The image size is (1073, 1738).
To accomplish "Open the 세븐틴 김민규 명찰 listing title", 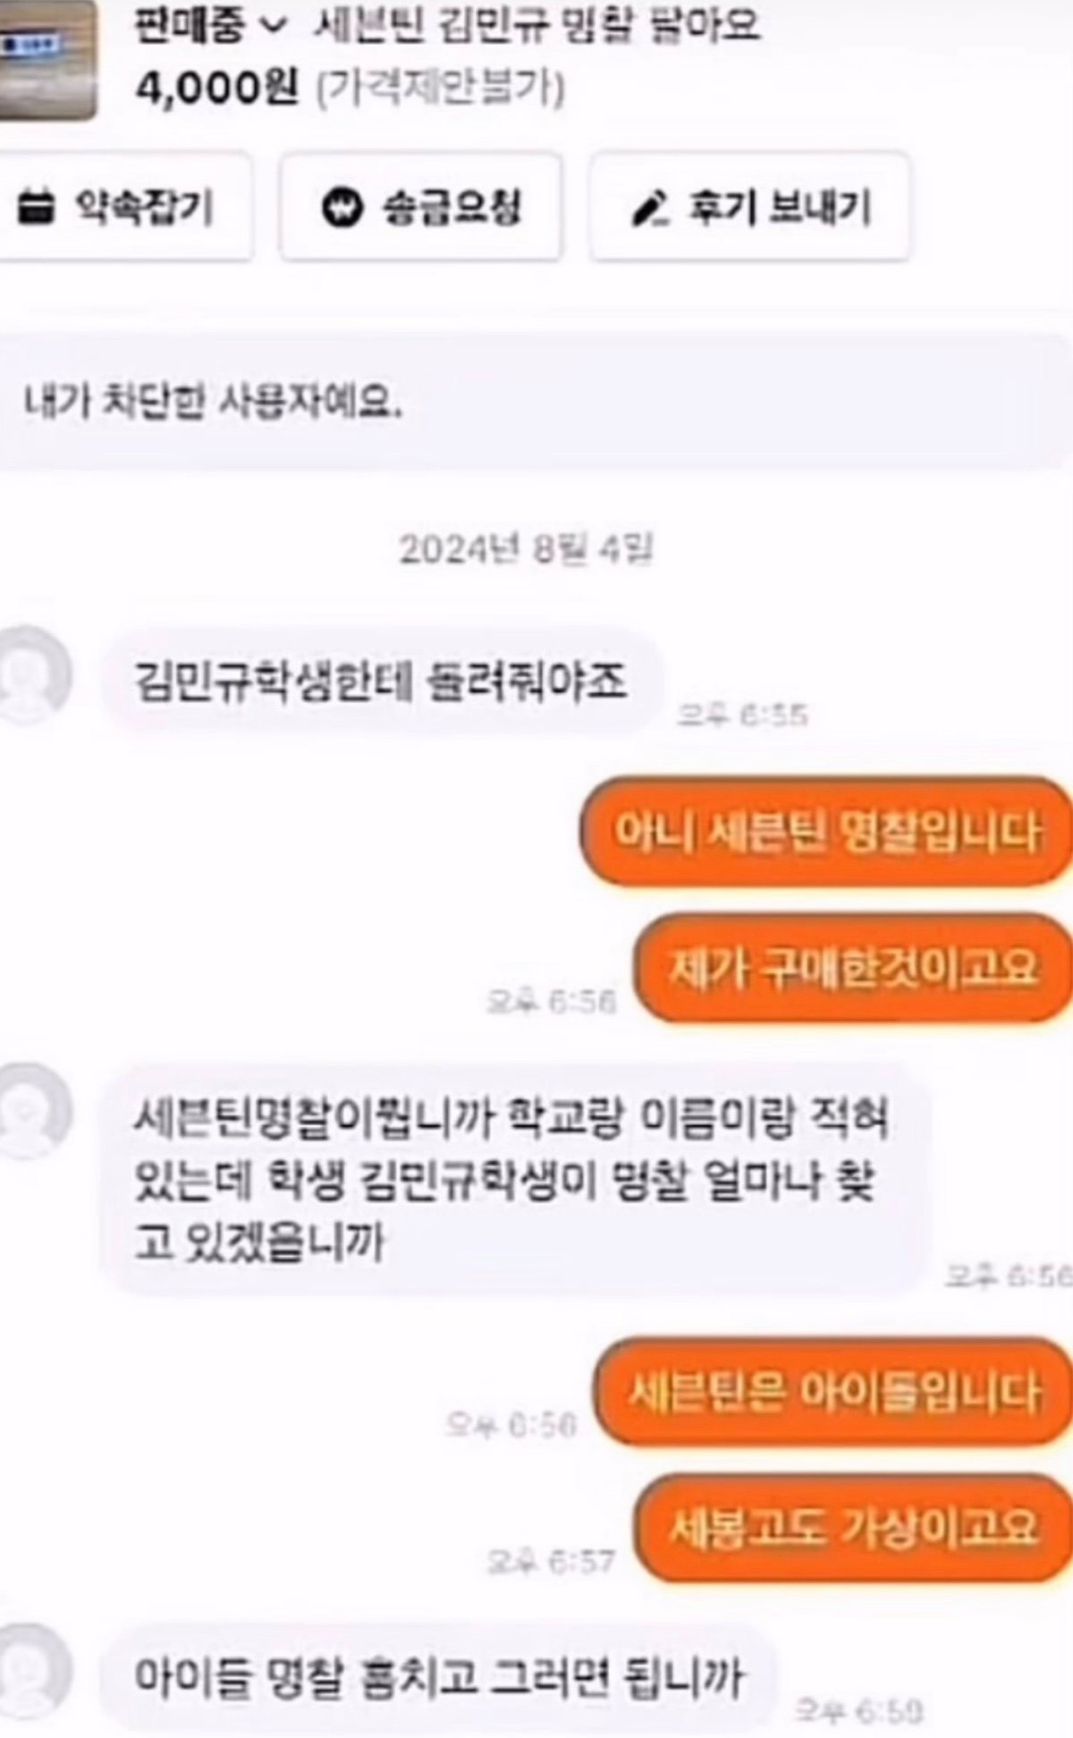I will coord(536,25).
